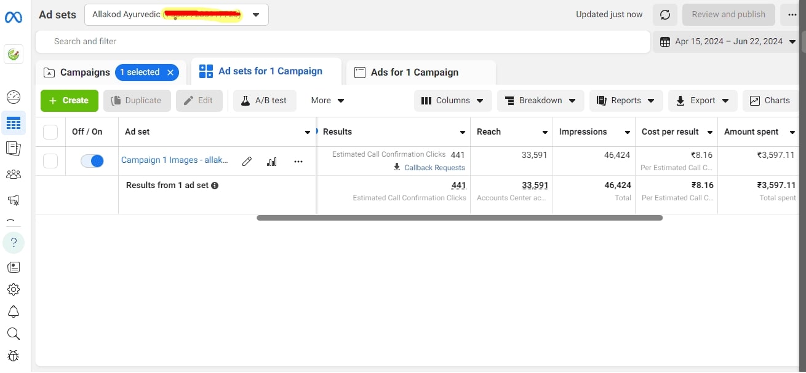Screen dimensions: 806x373
Task: Open the Meta logo home icon
Action: [x=14, y=18]
